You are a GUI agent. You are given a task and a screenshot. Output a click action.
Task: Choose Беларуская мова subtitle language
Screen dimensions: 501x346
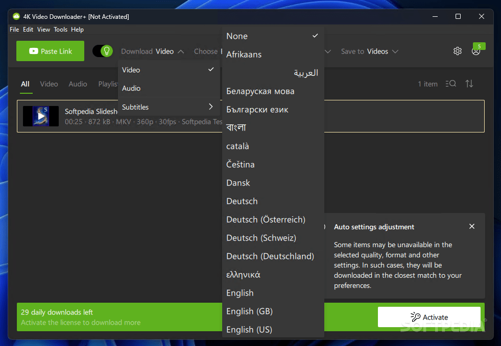click(273, 91)
